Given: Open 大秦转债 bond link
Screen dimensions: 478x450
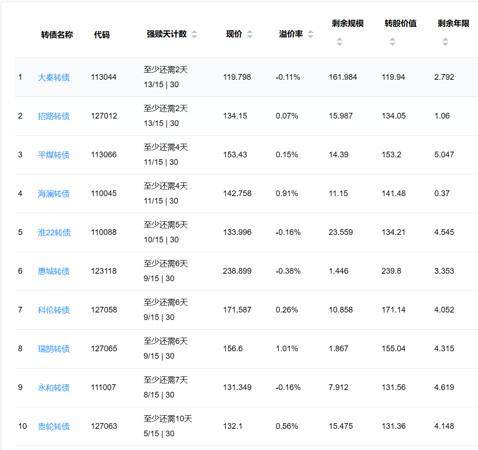Looking at the screenshot, I should 54,78.
